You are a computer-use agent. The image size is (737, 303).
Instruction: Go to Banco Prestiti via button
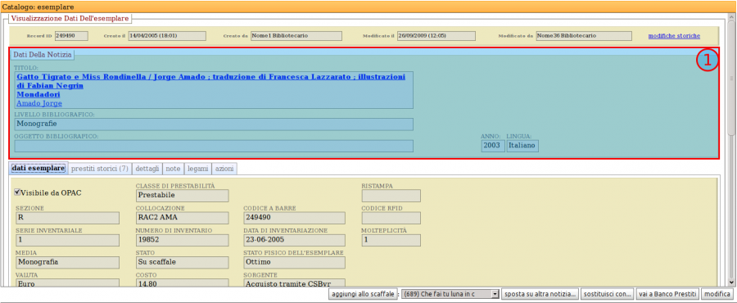(667, 294)
